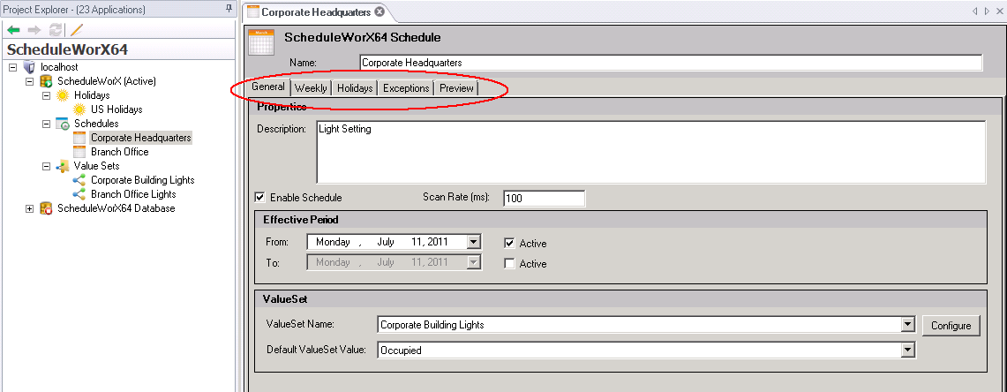Click the localhost server icon
Image resolution: width=1007 pixels, height=392 pixels.
pos(28,67)
